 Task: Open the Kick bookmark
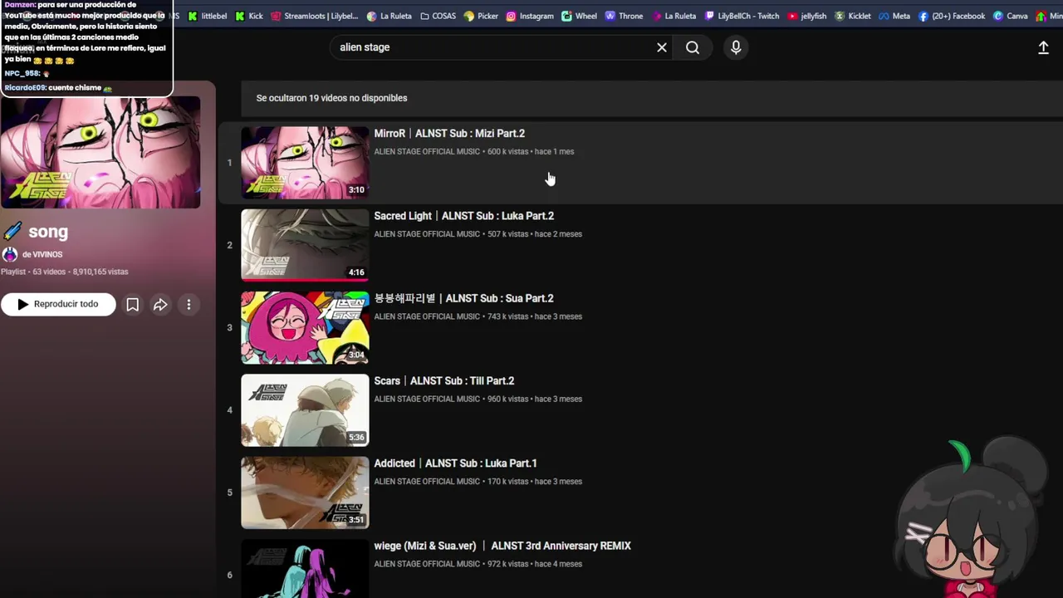click(x=249, y=16)
